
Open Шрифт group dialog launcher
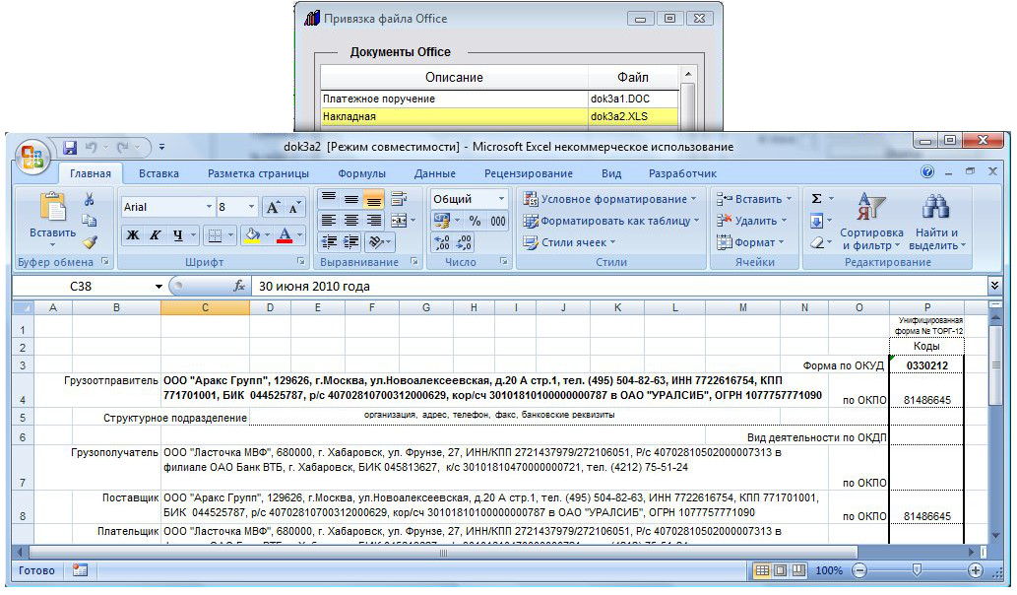coord(301,261)
